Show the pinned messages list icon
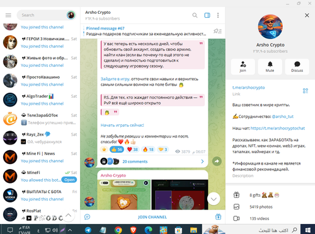This screenshot has height=234, width=315. (217, 31)
